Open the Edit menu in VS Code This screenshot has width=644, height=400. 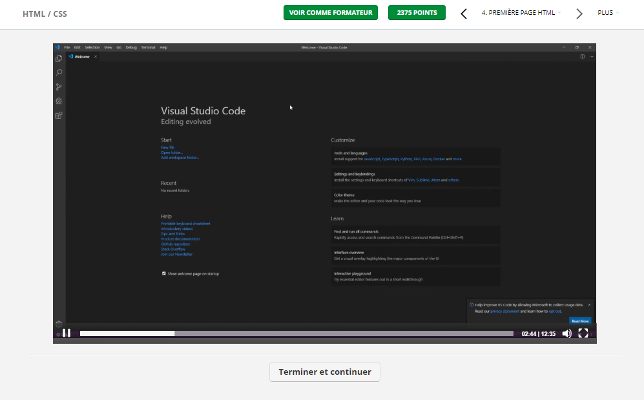click(78, 47)
